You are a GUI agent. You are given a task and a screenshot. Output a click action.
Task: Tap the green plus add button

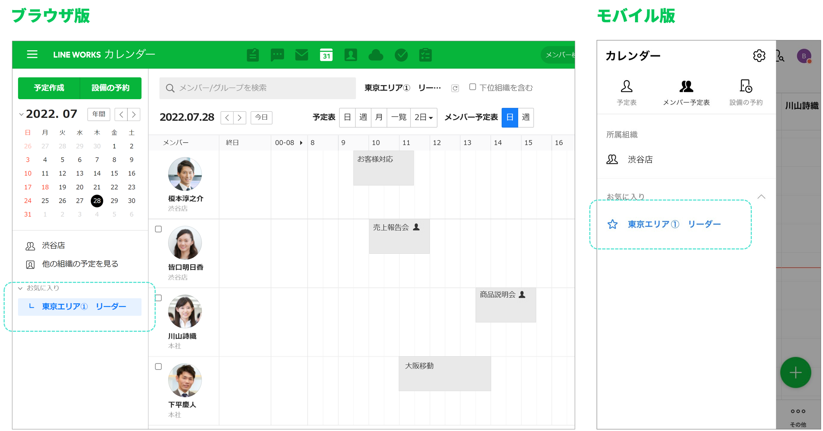tap(795, 372)
